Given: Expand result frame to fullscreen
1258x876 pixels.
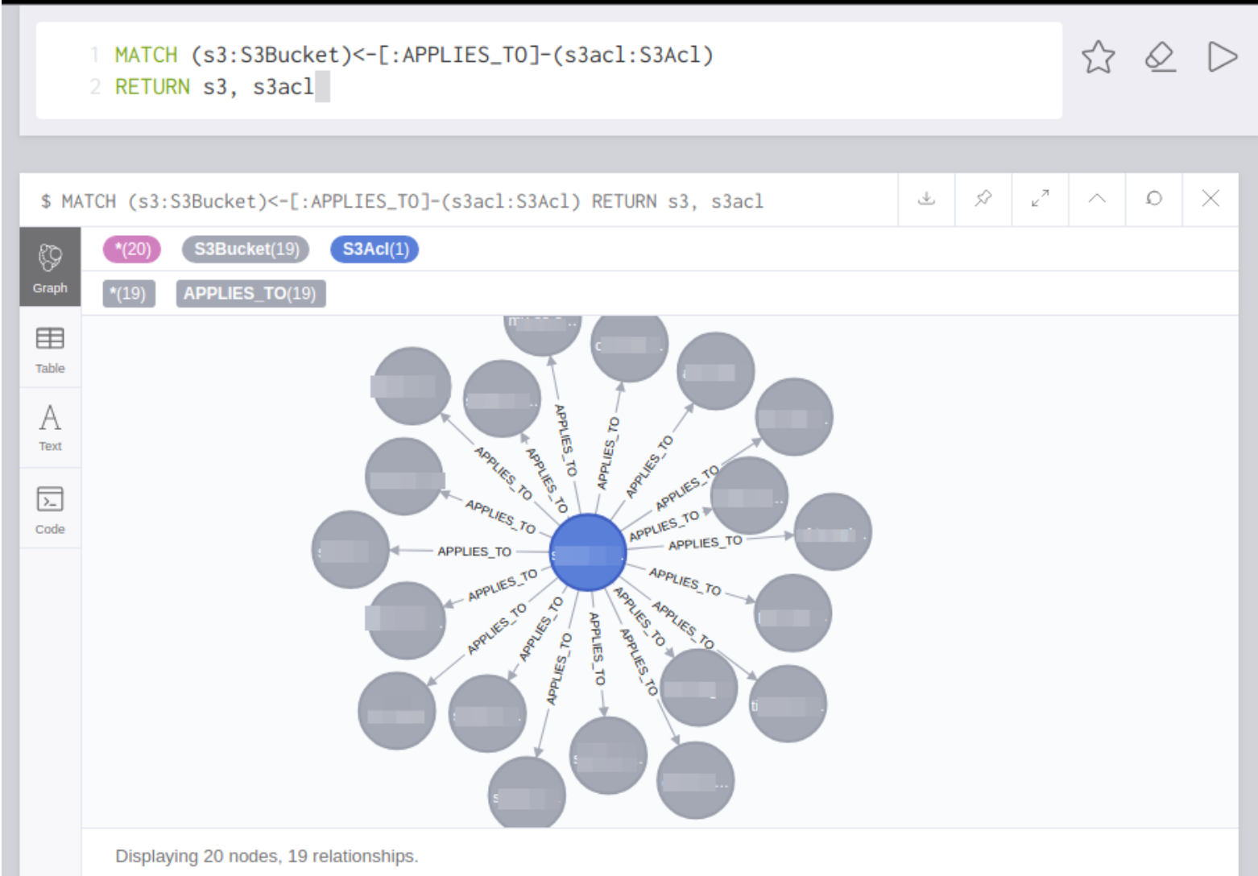Looking at the screenshot, I should [x=1040, y=198].
